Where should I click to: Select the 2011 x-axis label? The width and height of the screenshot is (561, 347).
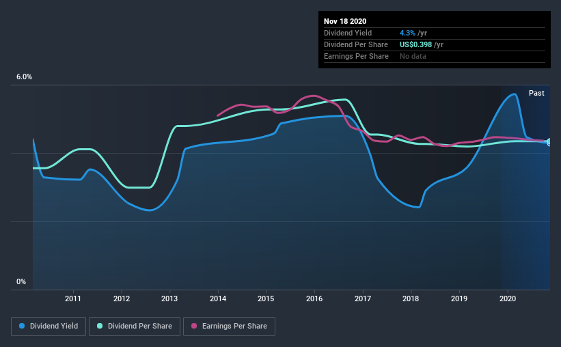73,299
